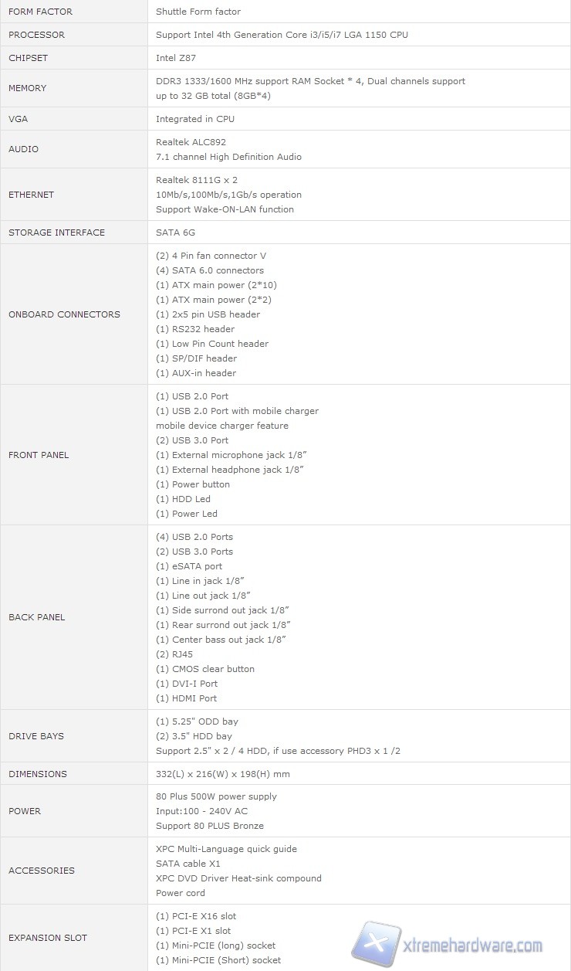Screen dimensions: 571x971
Task: Select the MEMORY row label
Action: tap(28, 88)
